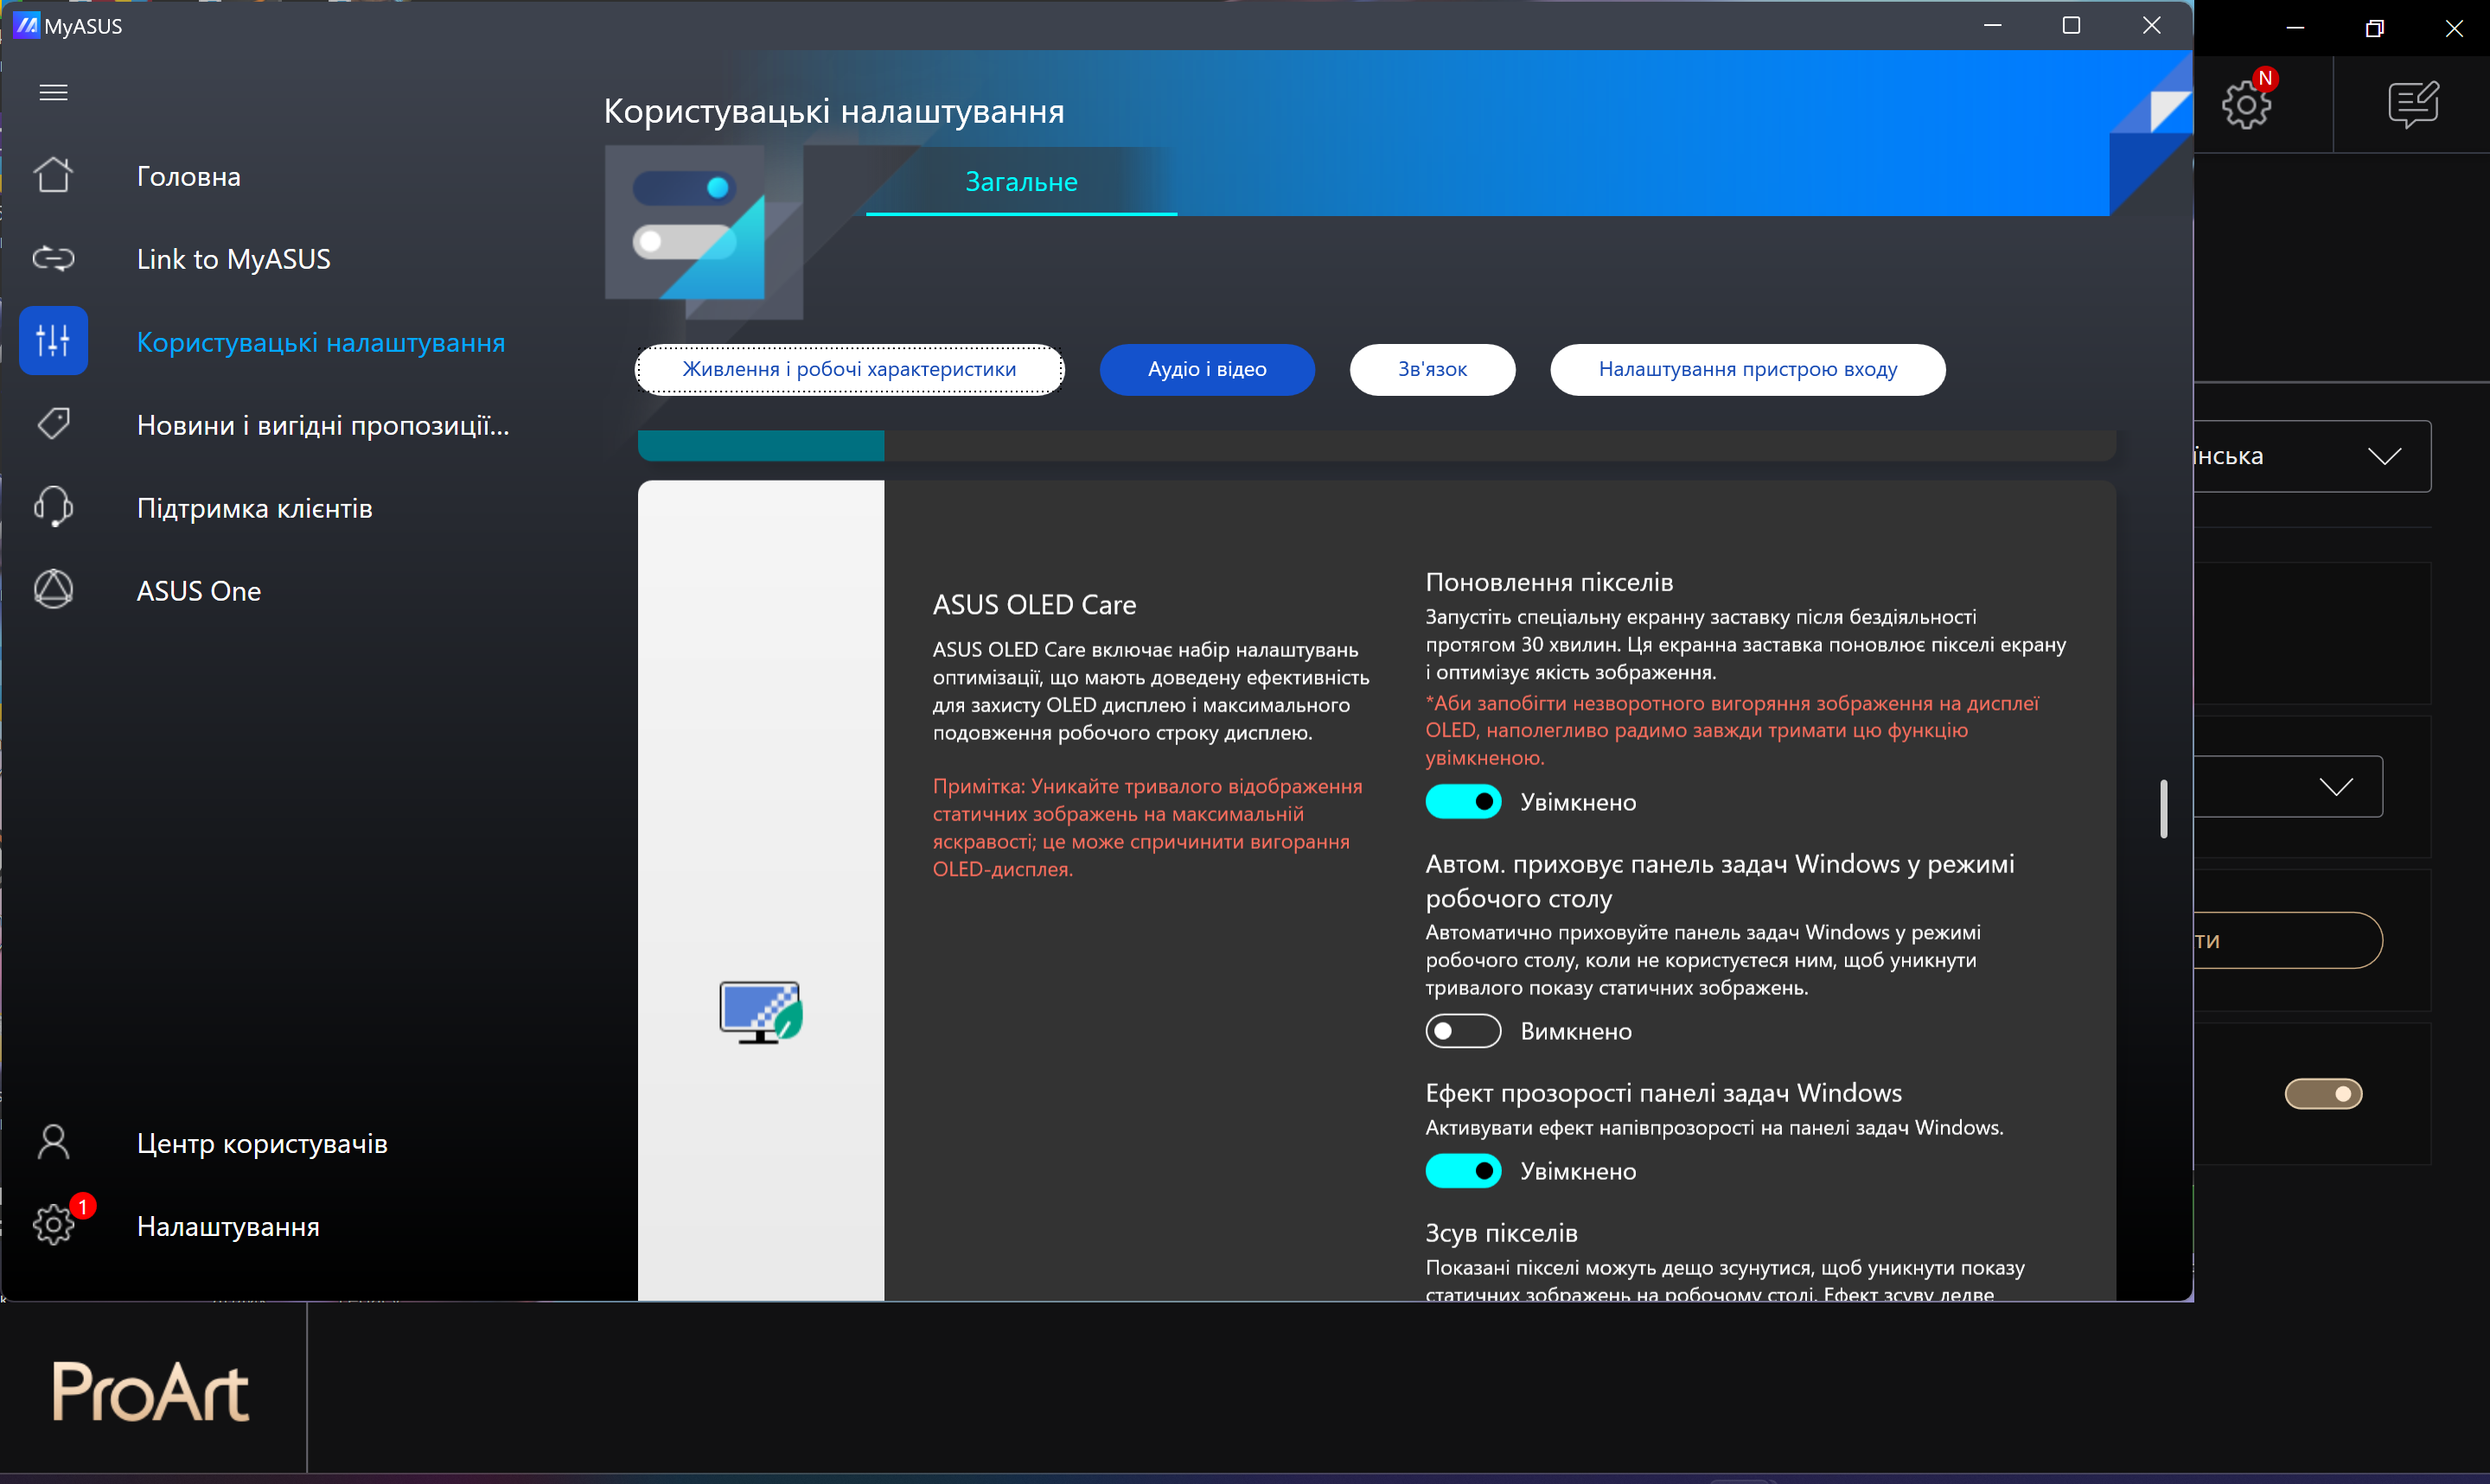Screen dimensions: 2490x1484
Task: Disable the Поновлення пікселів toggle
Action: coord(1462,802)
